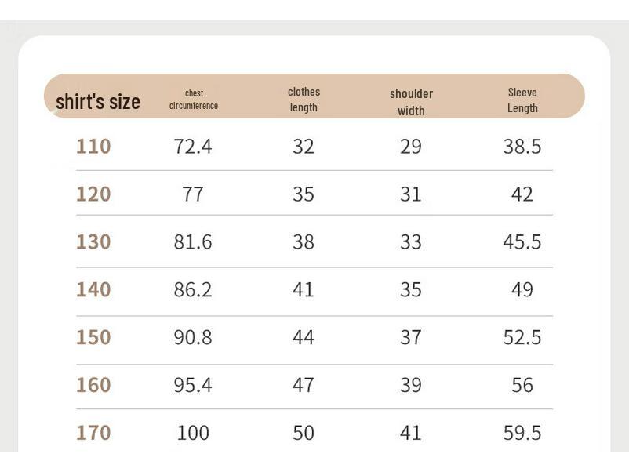Image resolution: width=629 pixels, height=472 pixels.
Task: Select the 95.4 chest circumference cell
Action: tap(193, 385)
